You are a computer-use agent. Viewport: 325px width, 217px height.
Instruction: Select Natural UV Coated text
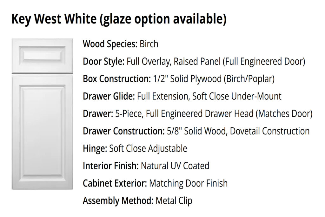[175, 166]
